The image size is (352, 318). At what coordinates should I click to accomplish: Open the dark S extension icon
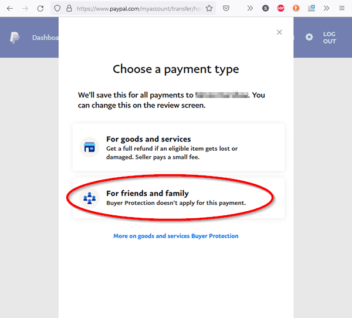tap(265, 9)
